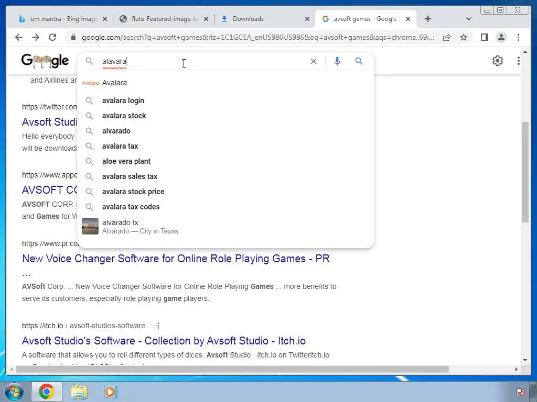Start voice search with the microphone
Image resolution: width=537 pixels, height=402 pixels.
(337, 61)
